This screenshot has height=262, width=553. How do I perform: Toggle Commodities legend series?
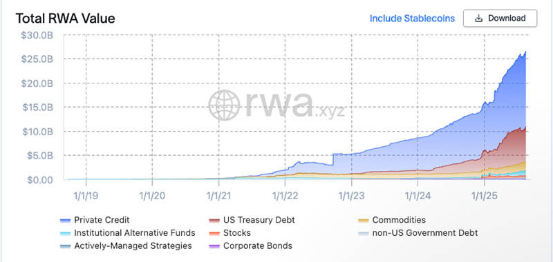[399, 220]
